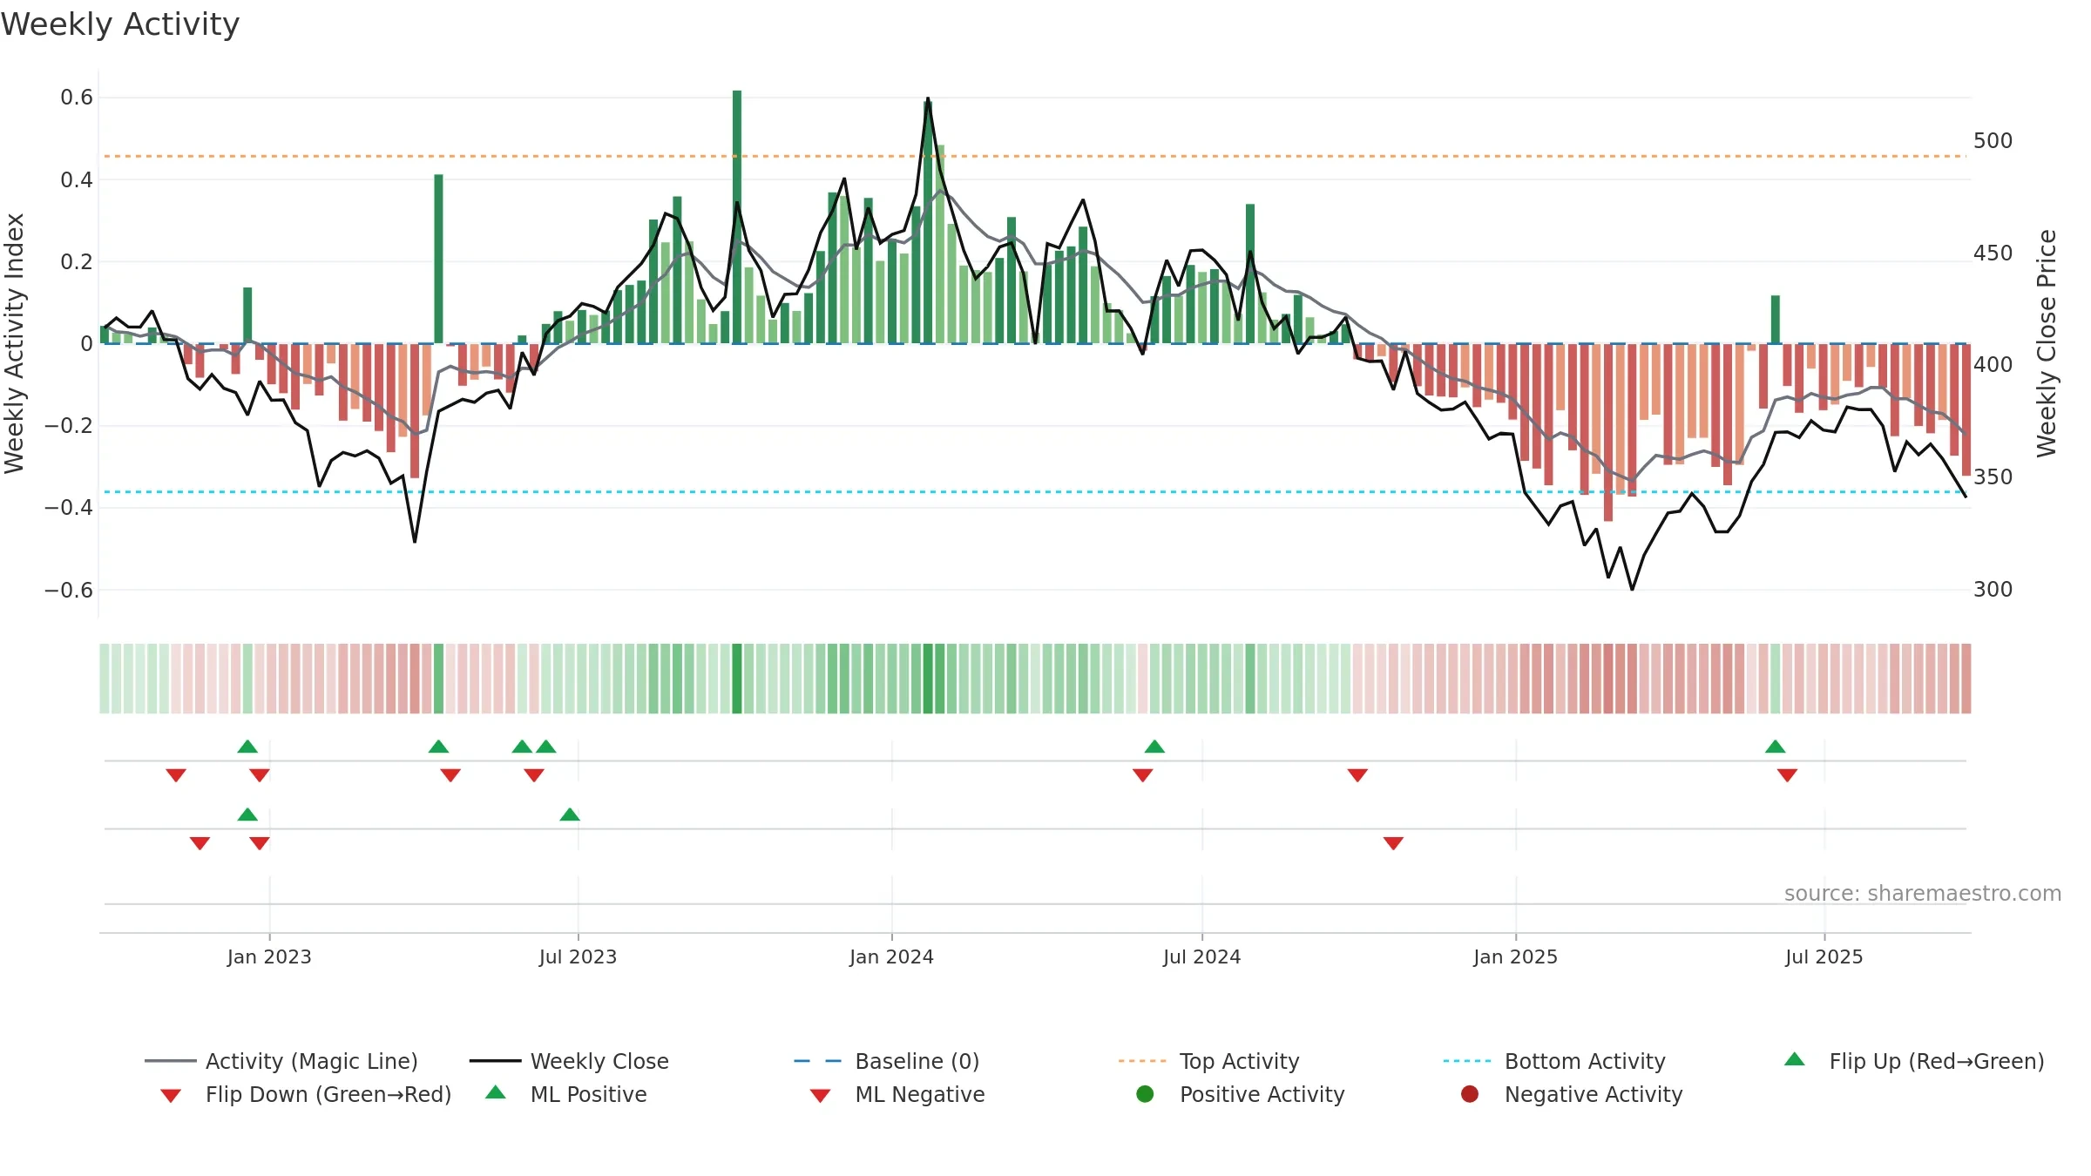Click the Jul 2023 x-axis label
2091x1176 pixels.
[578, 957]
